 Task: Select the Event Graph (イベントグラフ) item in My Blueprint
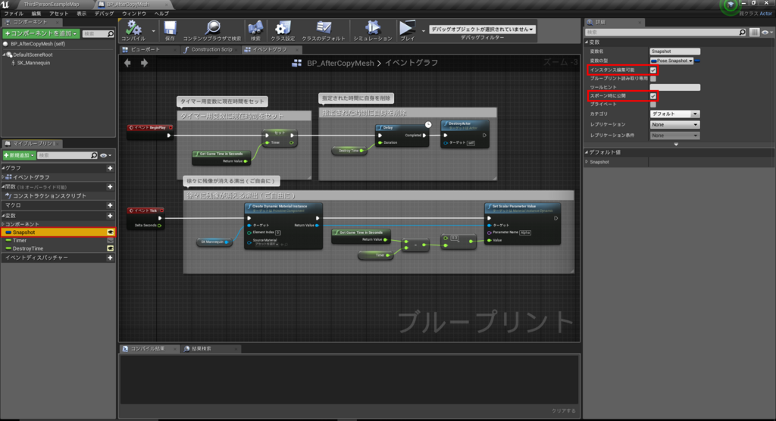click(x=30, y=177)
